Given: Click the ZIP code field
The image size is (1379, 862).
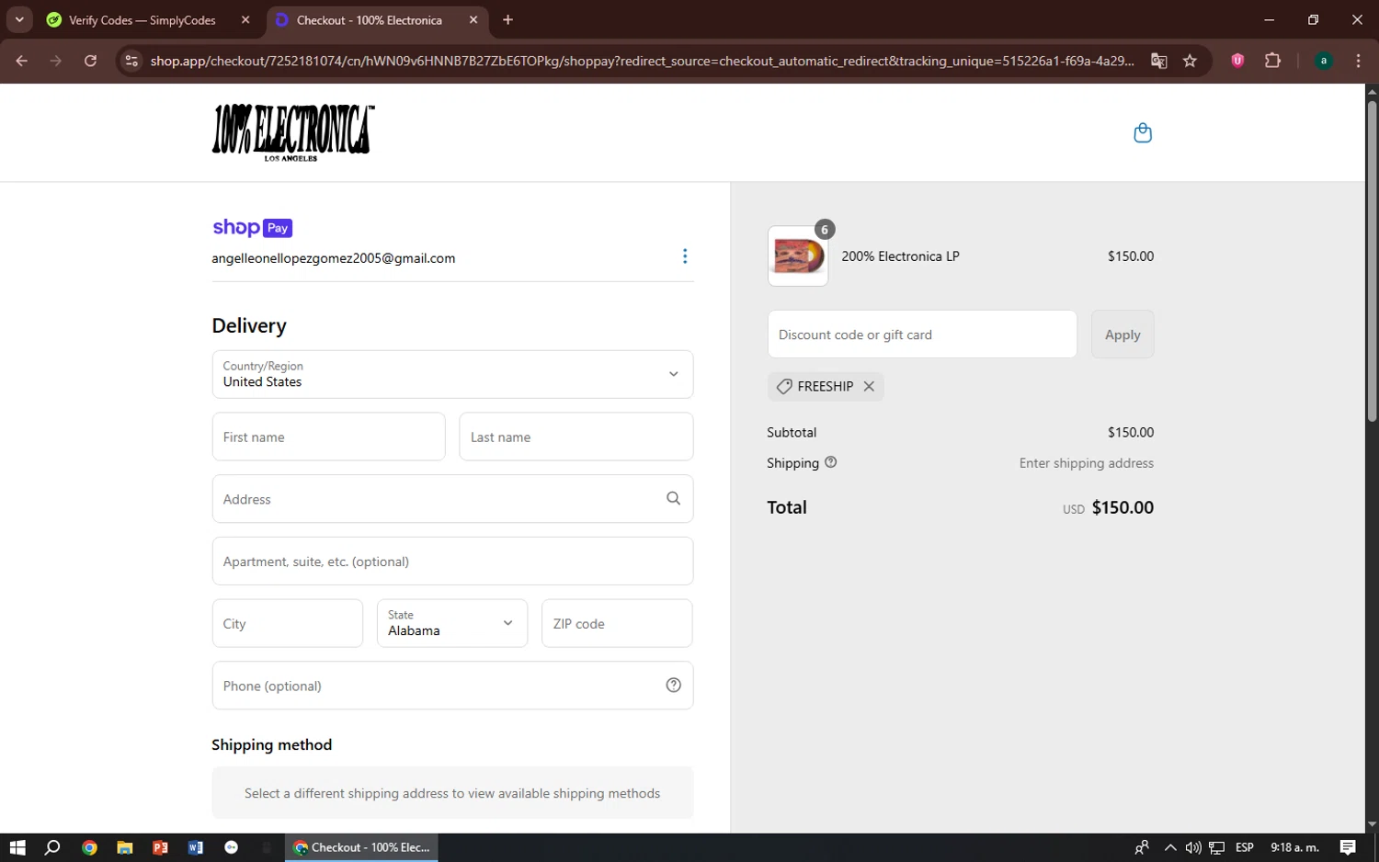Looking at the screenshot, I should pos(617,623).
